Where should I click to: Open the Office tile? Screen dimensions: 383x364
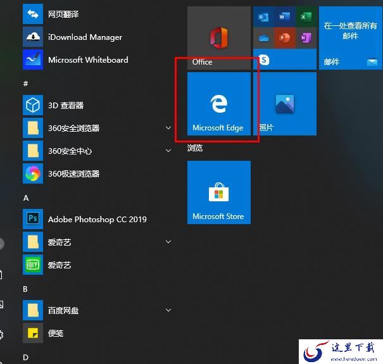219,38
